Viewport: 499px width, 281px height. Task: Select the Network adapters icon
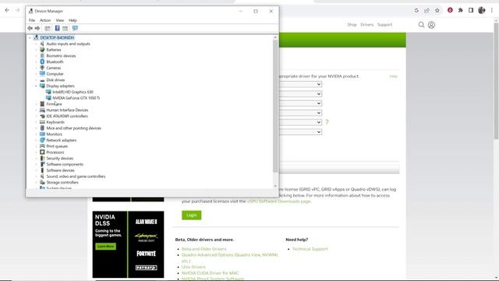click(x=42, y=140)
